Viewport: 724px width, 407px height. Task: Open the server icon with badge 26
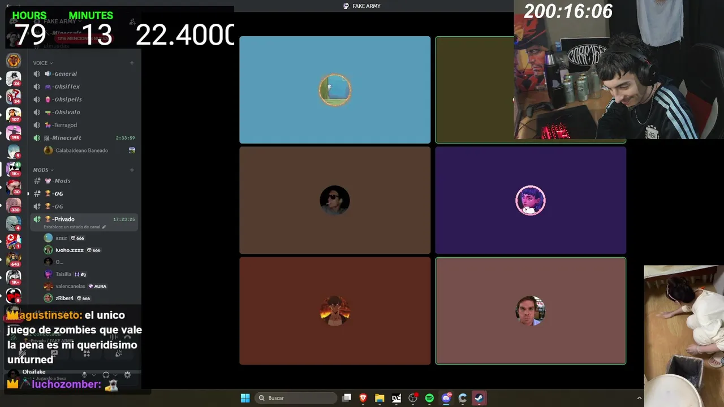point(14,78)
